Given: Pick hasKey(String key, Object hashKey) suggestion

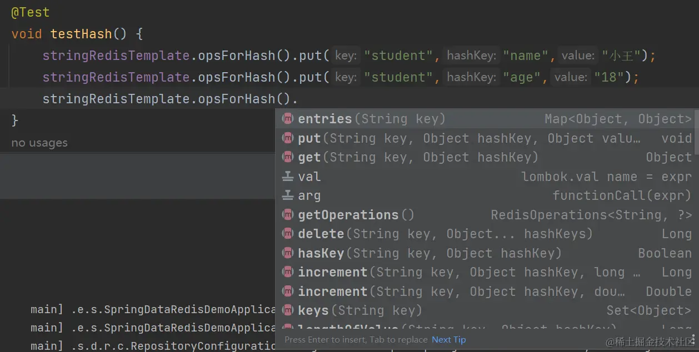Looking at the screenshot, I should coord(485,253).
